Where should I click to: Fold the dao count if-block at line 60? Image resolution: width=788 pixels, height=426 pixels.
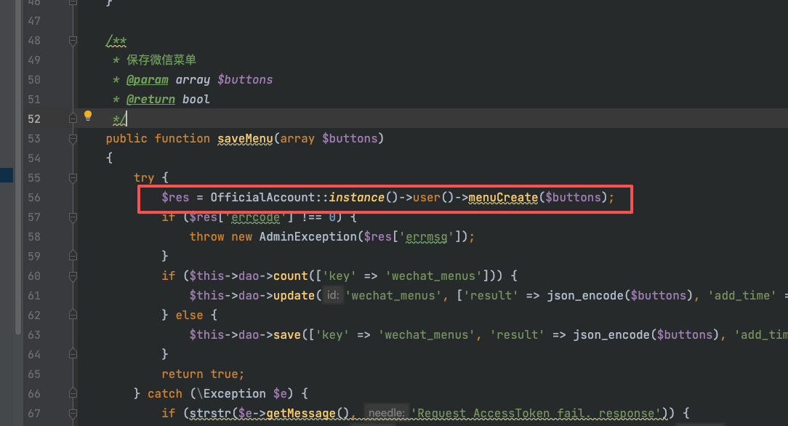73,276
